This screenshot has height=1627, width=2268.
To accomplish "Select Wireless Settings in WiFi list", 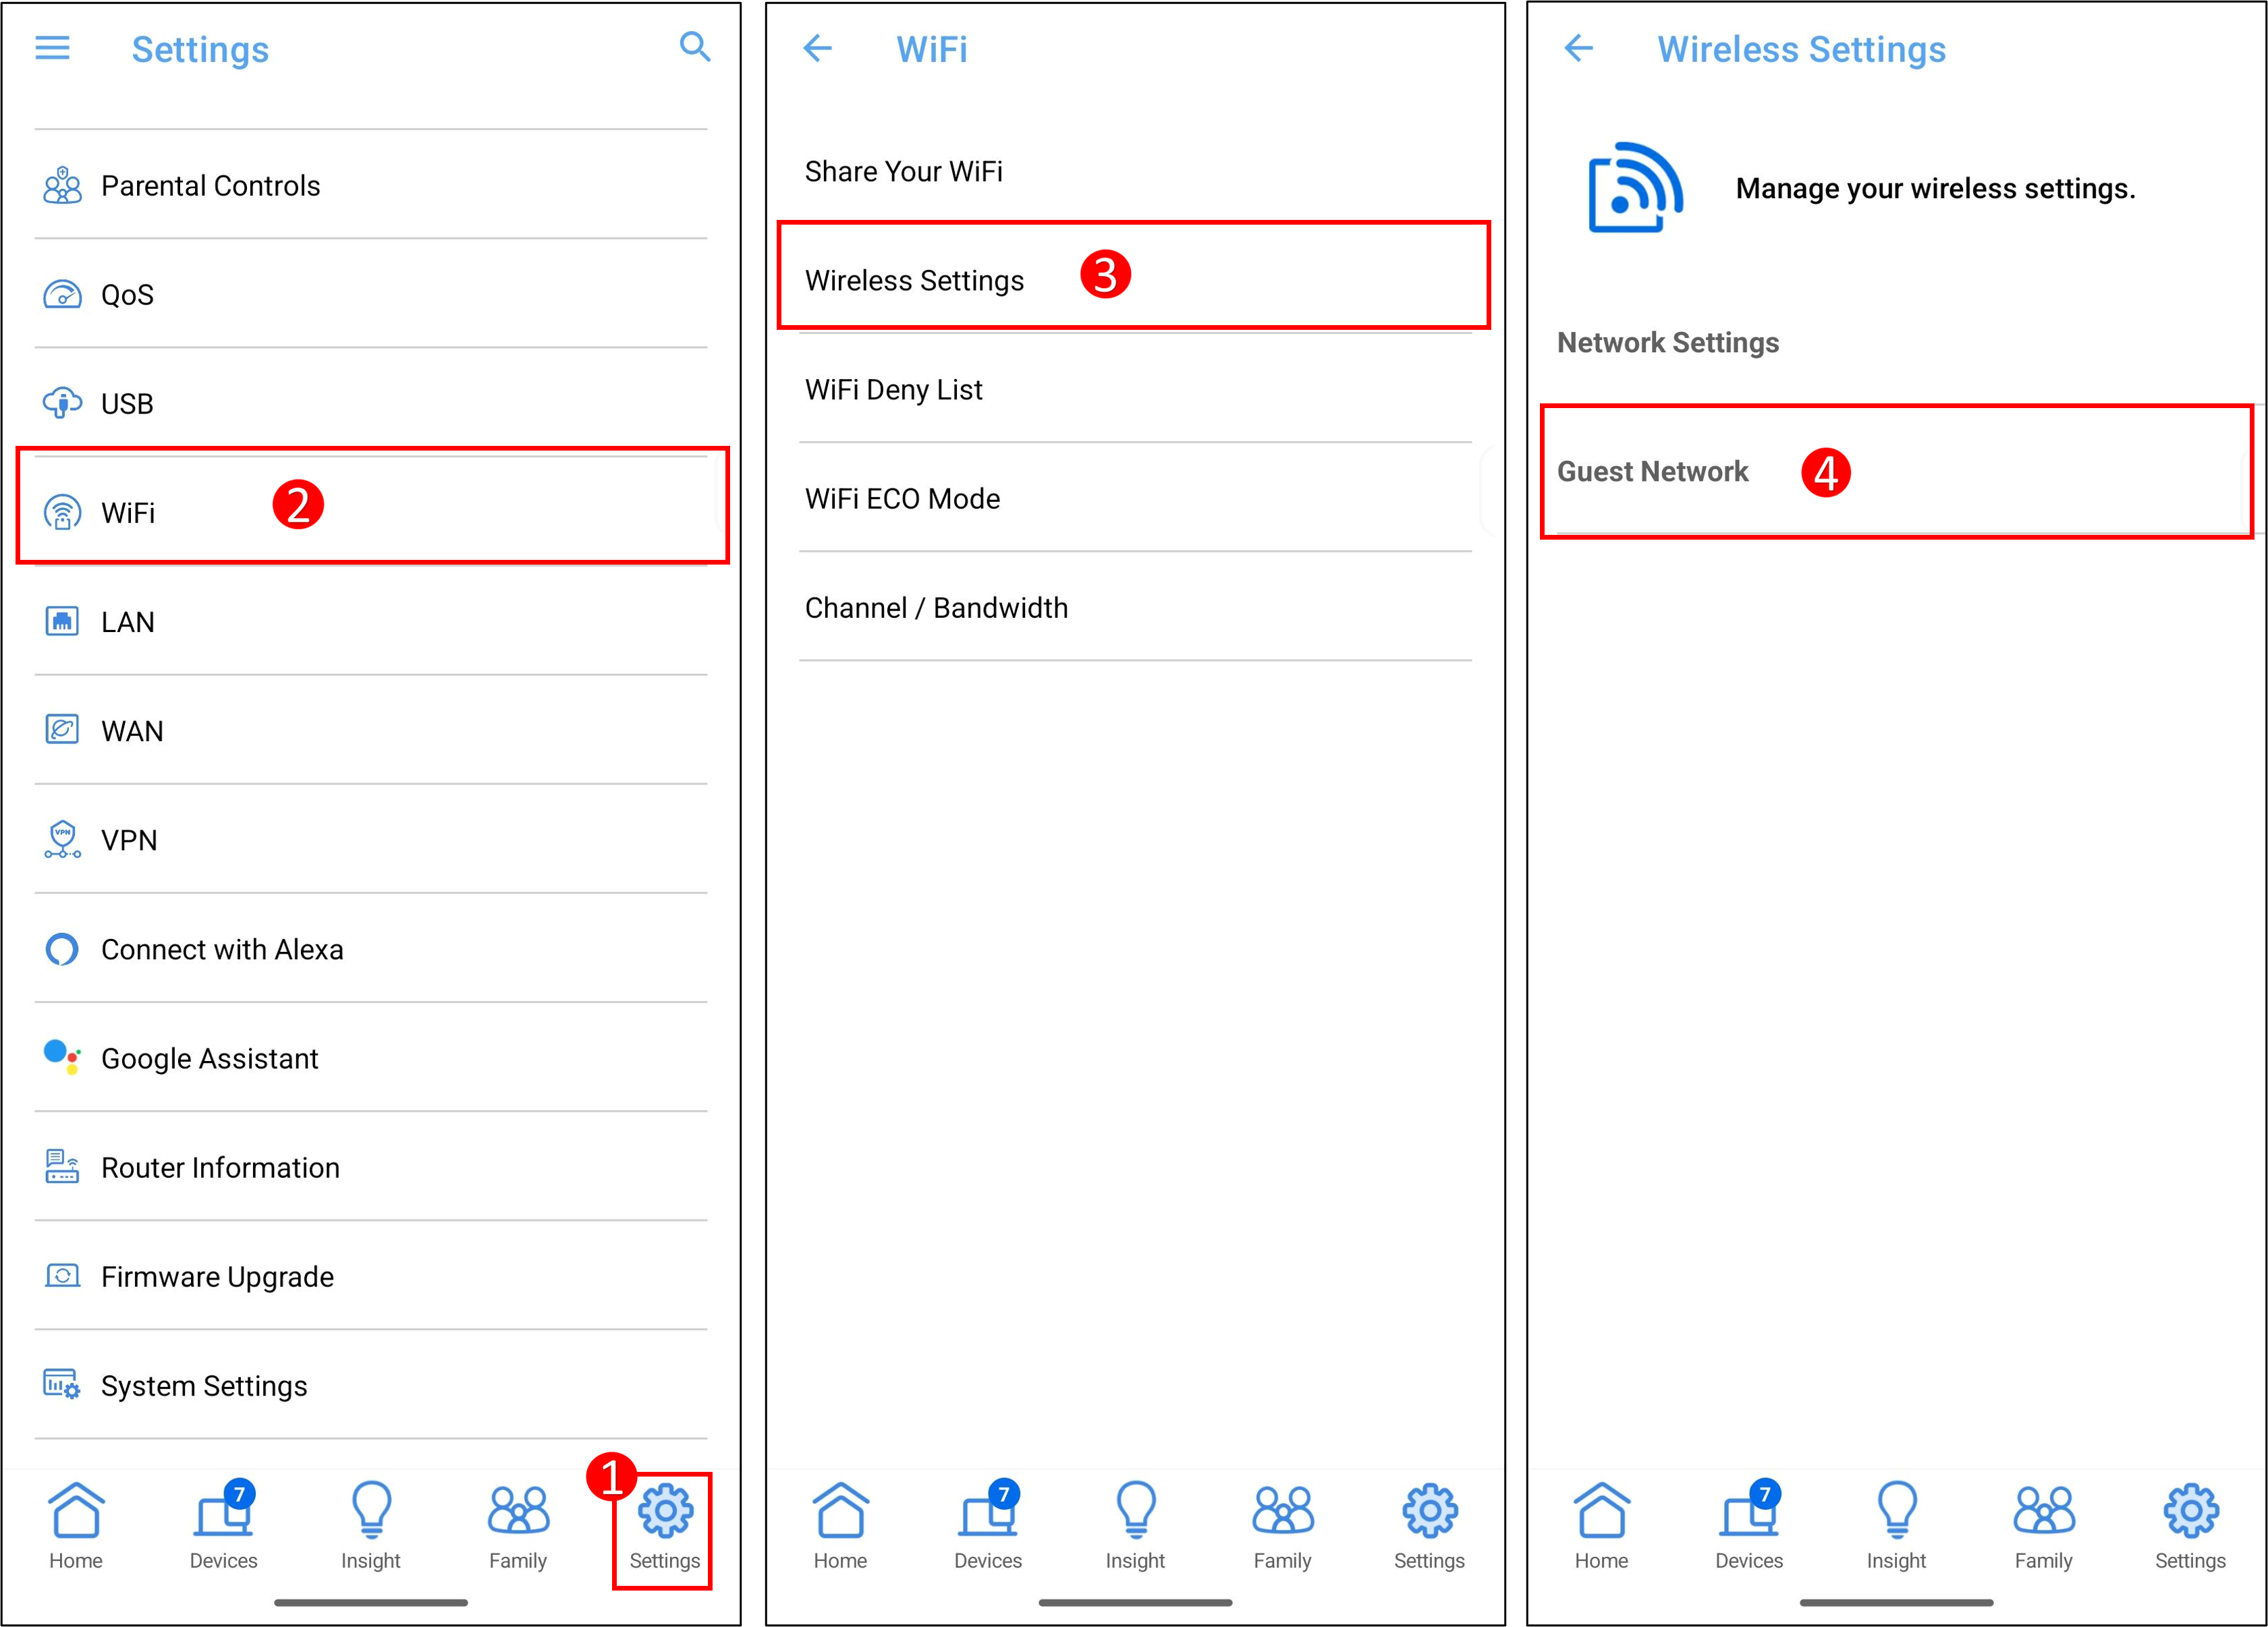I will click(914, 281).
